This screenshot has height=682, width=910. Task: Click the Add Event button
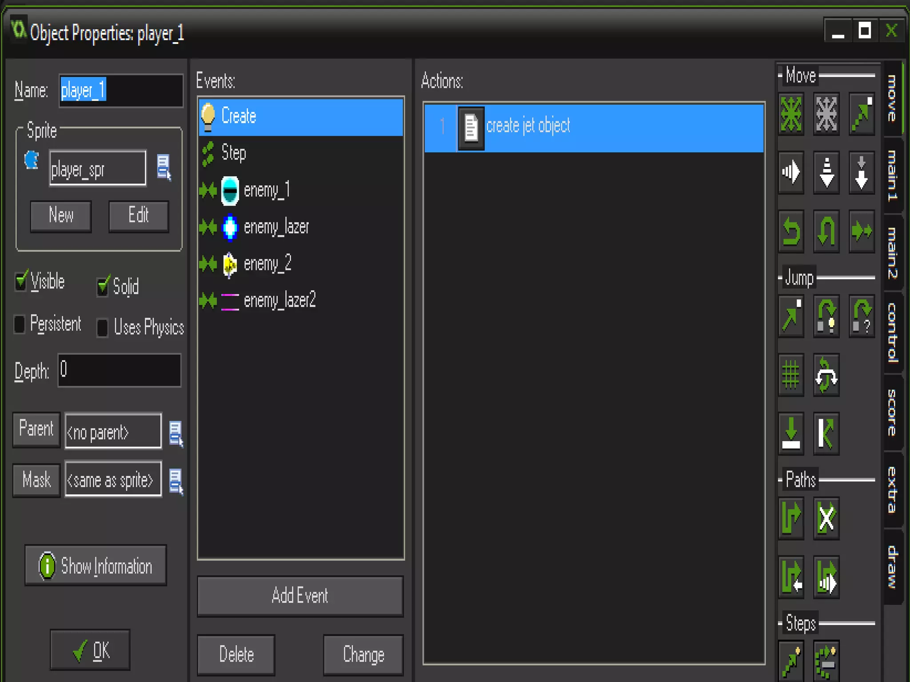300,596
